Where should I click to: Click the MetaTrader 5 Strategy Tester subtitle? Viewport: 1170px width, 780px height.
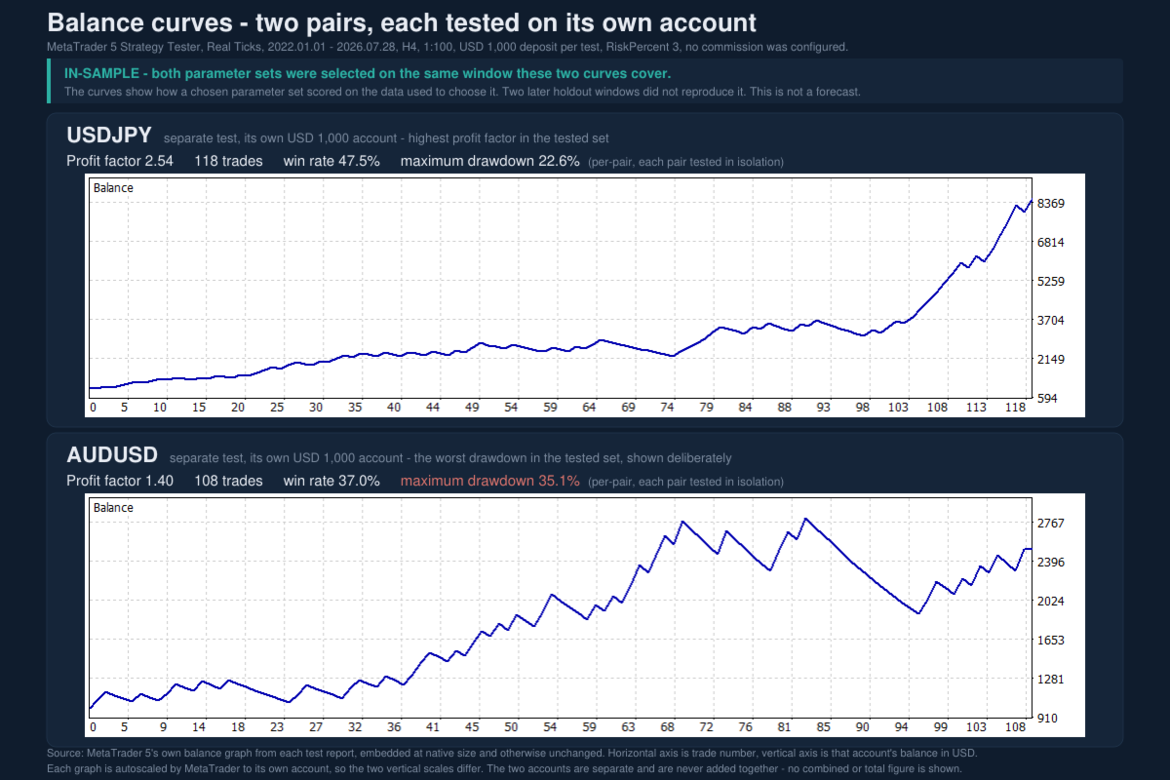click(448, 47)
